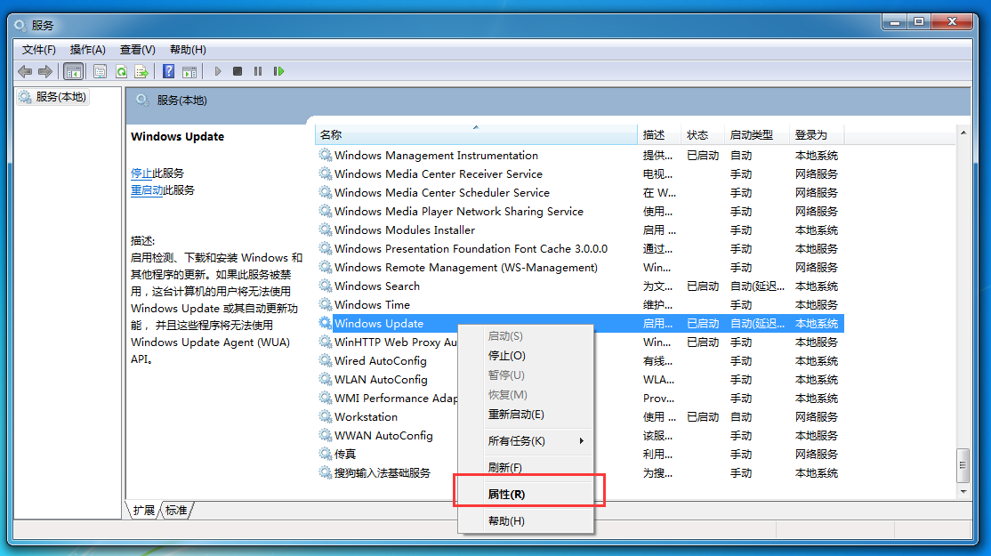991x556 pixels.
Task: Click the Export List toolbar icon
Action: point(141,71)
